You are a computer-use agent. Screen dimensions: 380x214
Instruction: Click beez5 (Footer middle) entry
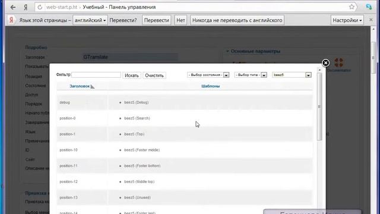142,150
